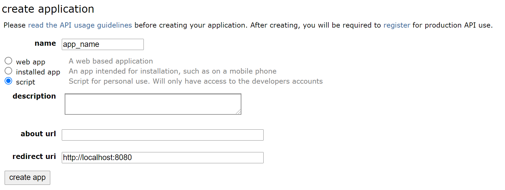The image size is (505, 190).
Task: Click the bold "description" field label
Action: [x=34, y=96]
